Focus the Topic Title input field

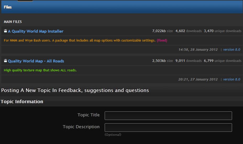pos(168,116)
